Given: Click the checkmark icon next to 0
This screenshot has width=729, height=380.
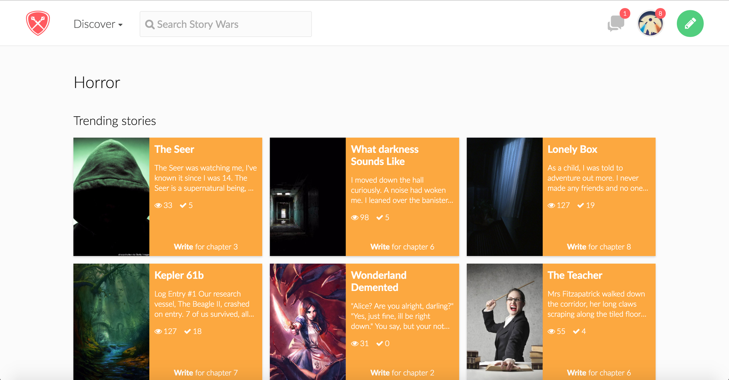Looking at the screenshot, I should 380,344.
